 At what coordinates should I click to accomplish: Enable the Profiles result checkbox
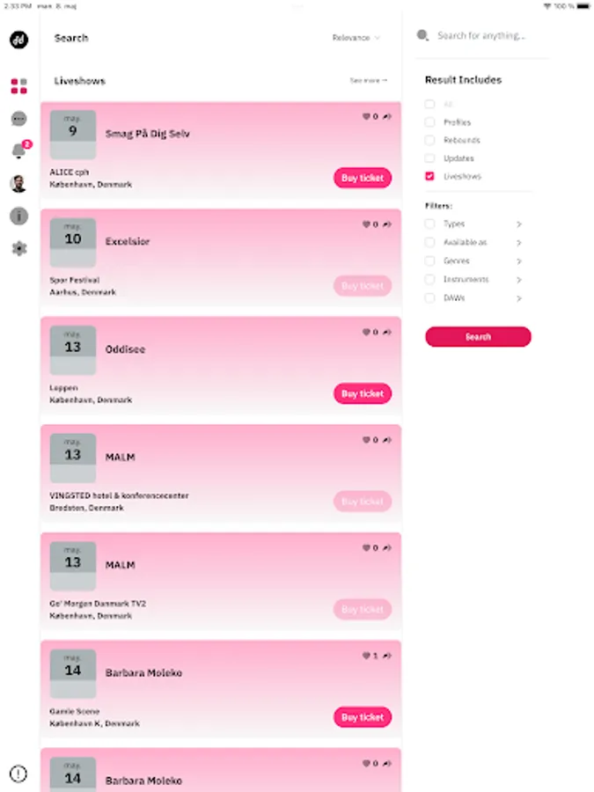pyautogui.click(x=429, y=122)
